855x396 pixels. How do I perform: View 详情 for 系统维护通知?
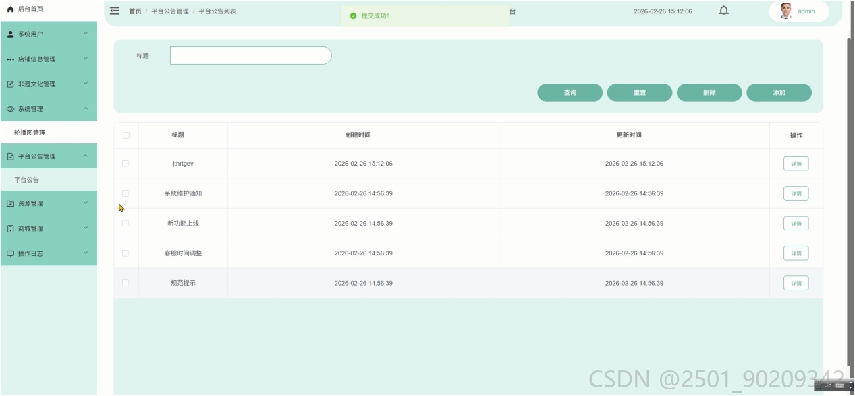pyautogui.click(x=796, y=193)
